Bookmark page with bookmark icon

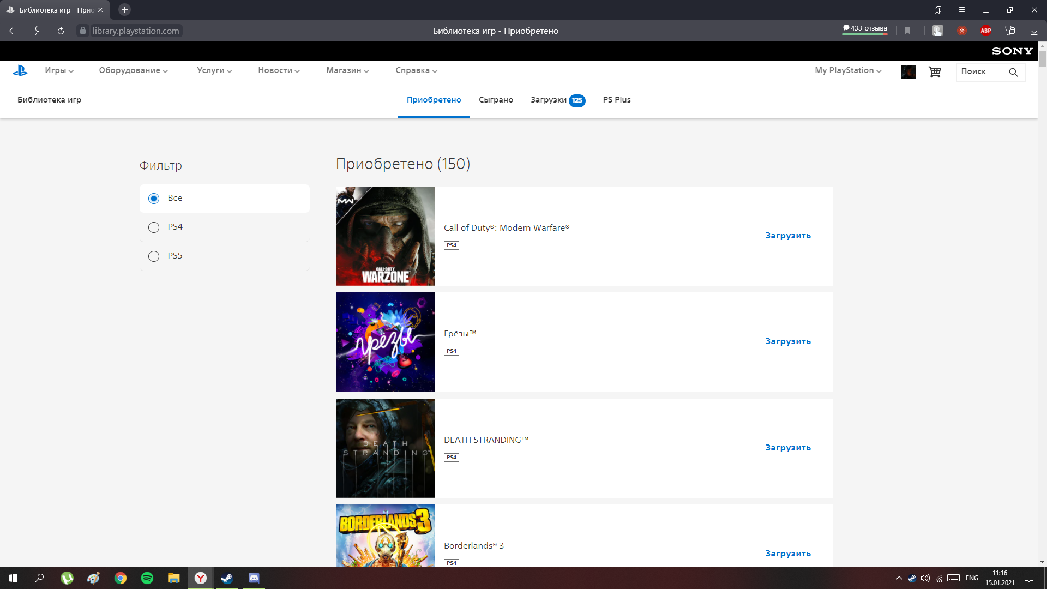pos(907,31)
